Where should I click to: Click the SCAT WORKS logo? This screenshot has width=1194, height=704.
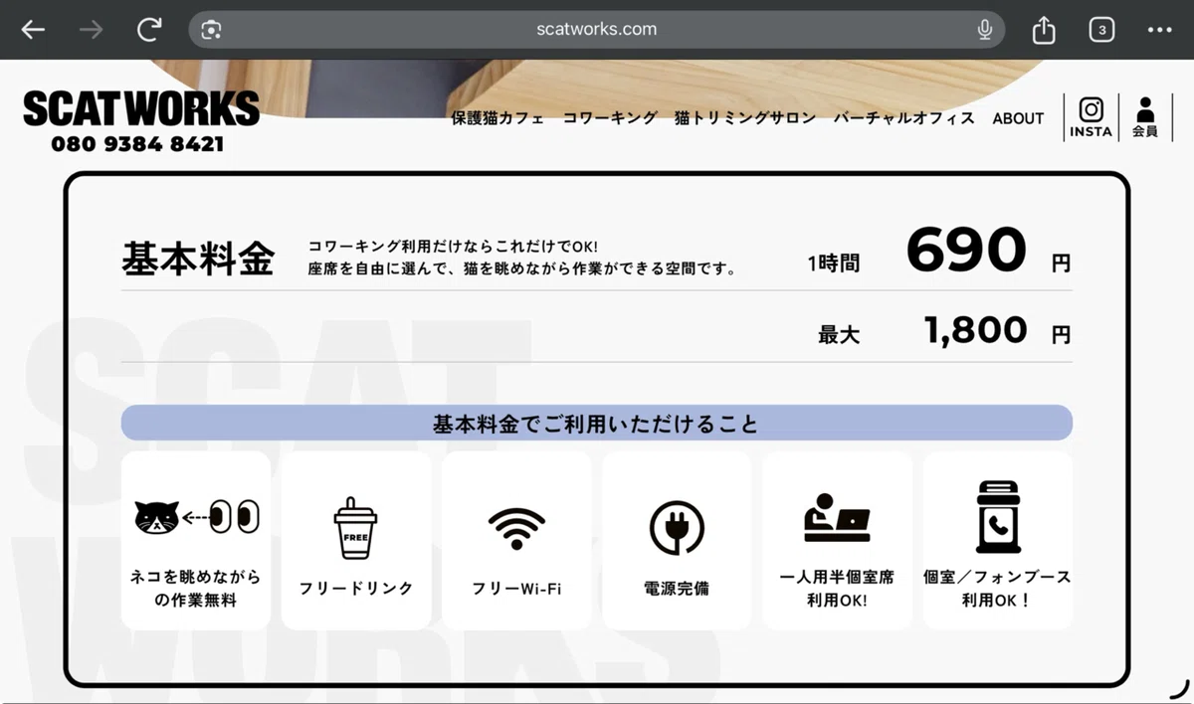(141, 108)
